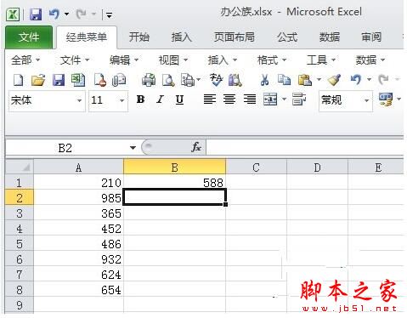This screenshot has height=318, width=407.
Task: Toggle italic formatting
Action: click(160, 99)
